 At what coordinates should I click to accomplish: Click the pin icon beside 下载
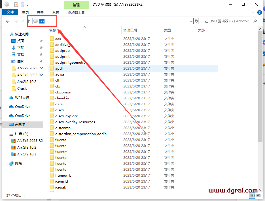click(x=41, y=48)
